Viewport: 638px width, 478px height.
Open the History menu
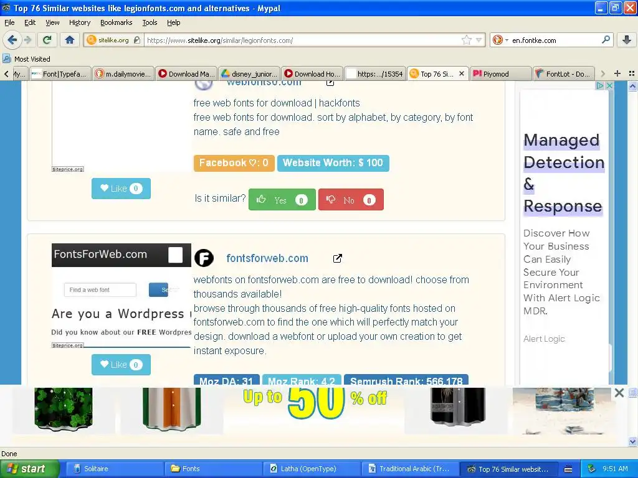click(79, 23)
